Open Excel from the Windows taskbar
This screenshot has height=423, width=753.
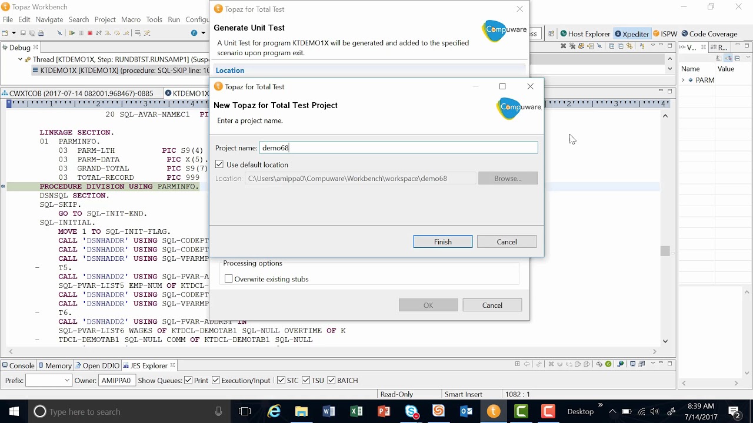point(356,411)
